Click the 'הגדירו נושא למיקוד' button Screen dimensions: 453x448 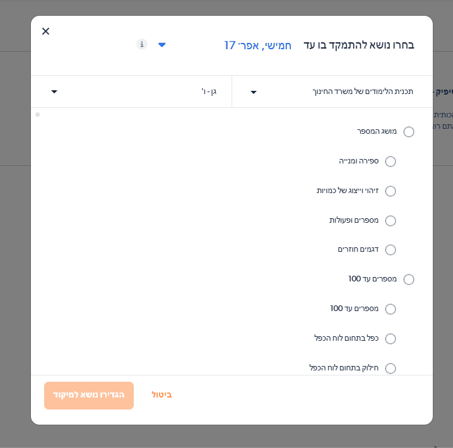click(89, 396)
